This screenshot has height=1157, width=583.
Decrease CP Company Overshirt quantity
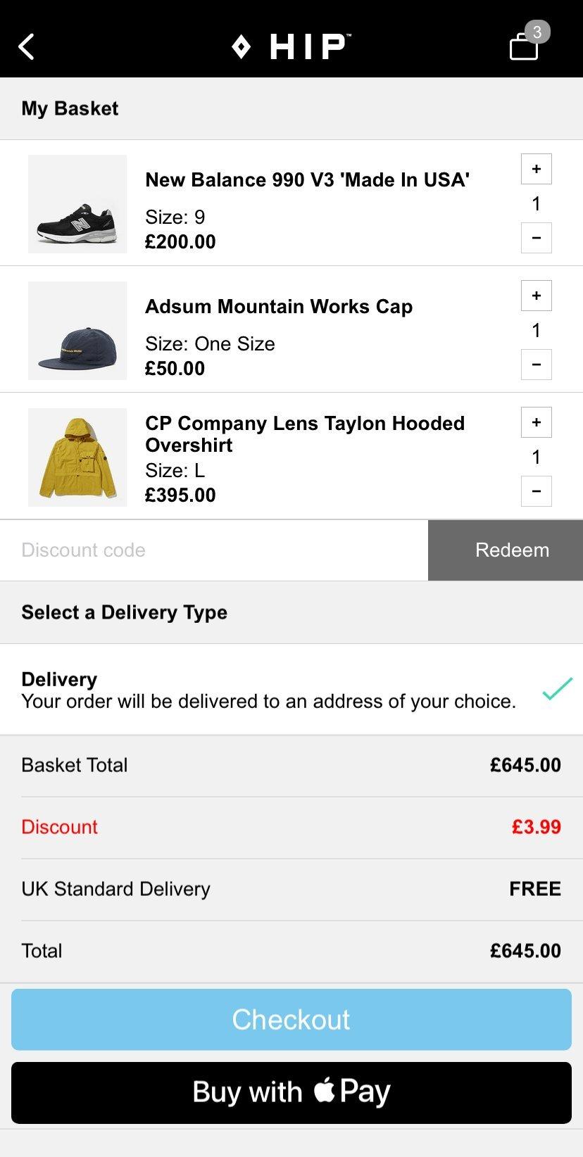click(x=536, y=491)
